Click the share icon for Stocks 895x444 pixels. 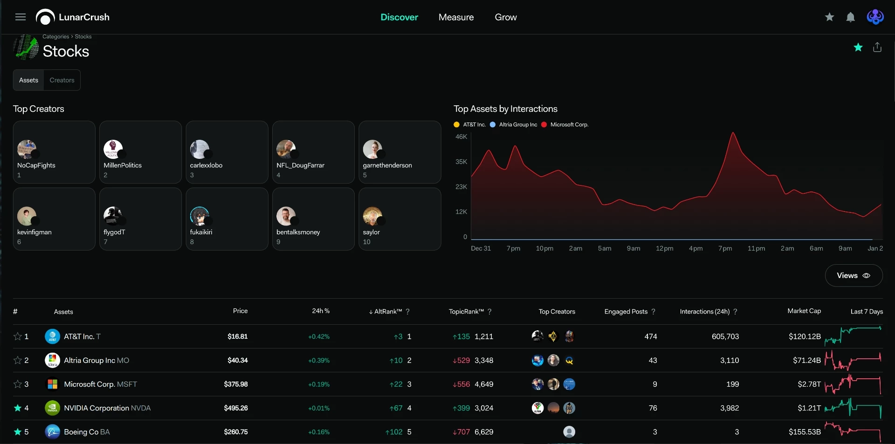pyautogui.click(x=877, y=47)
